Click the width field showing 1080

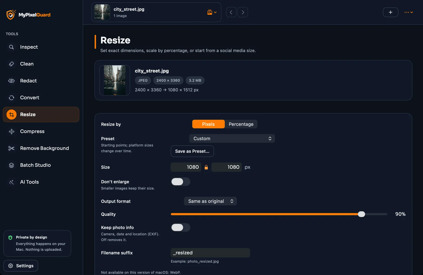(x=186, y=167)
